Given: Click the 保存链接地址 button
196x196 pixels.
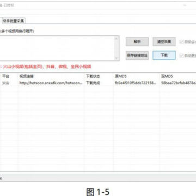Looking at the screenshot, I should point(137,56).
